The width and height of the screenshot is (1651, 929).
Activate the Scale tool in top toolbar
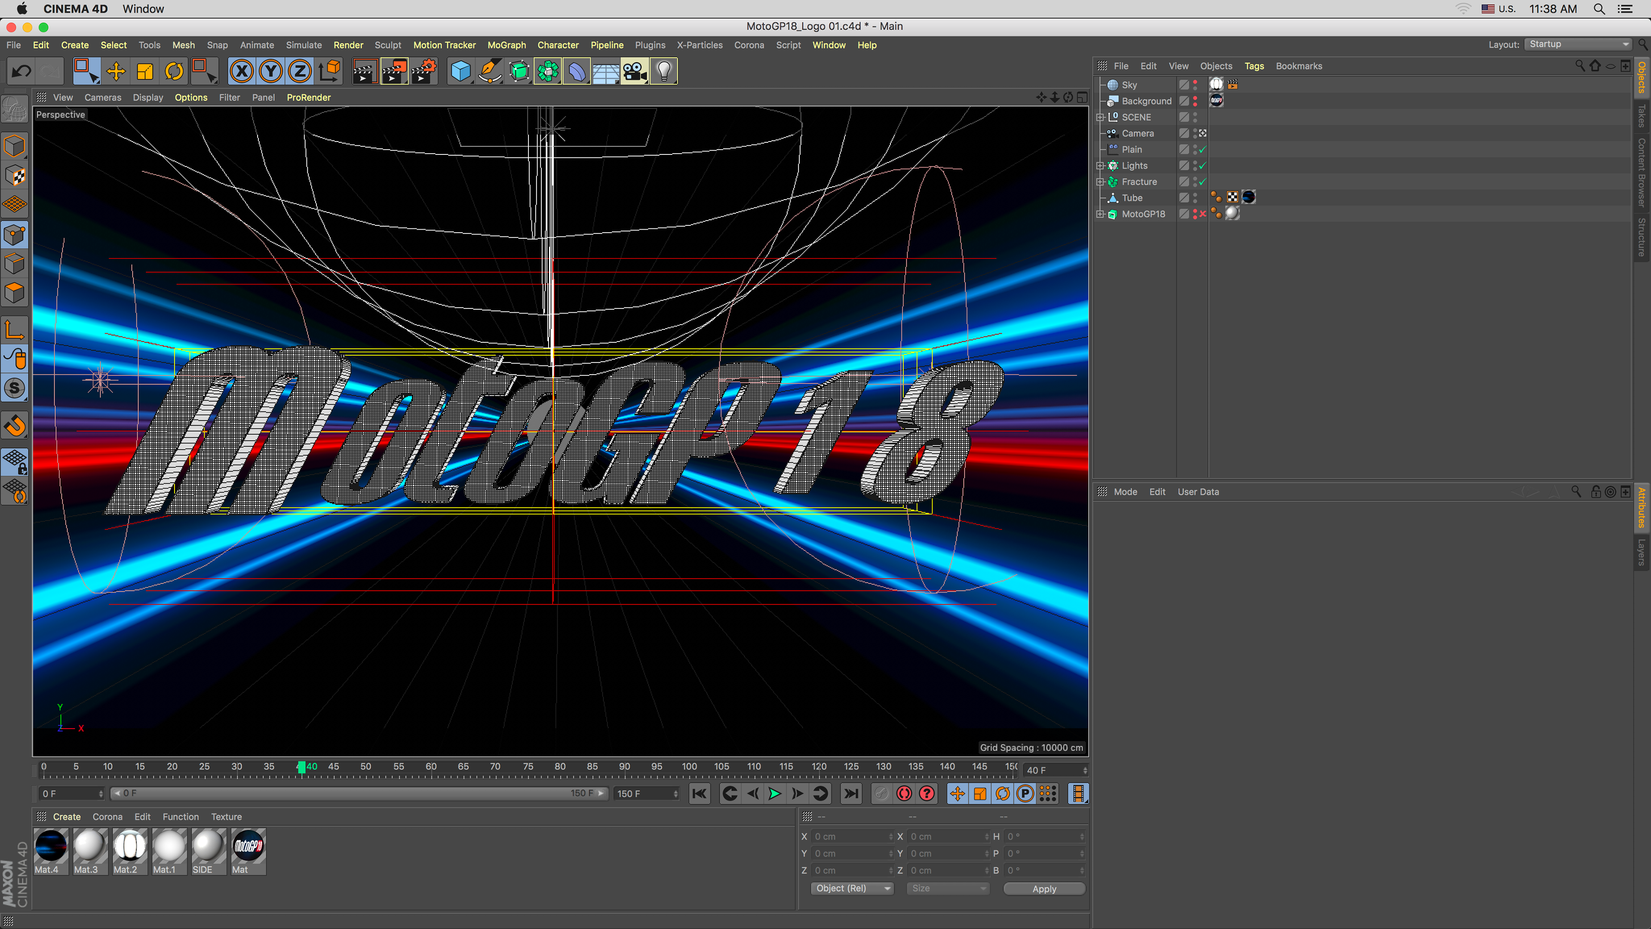click(145, 71)
